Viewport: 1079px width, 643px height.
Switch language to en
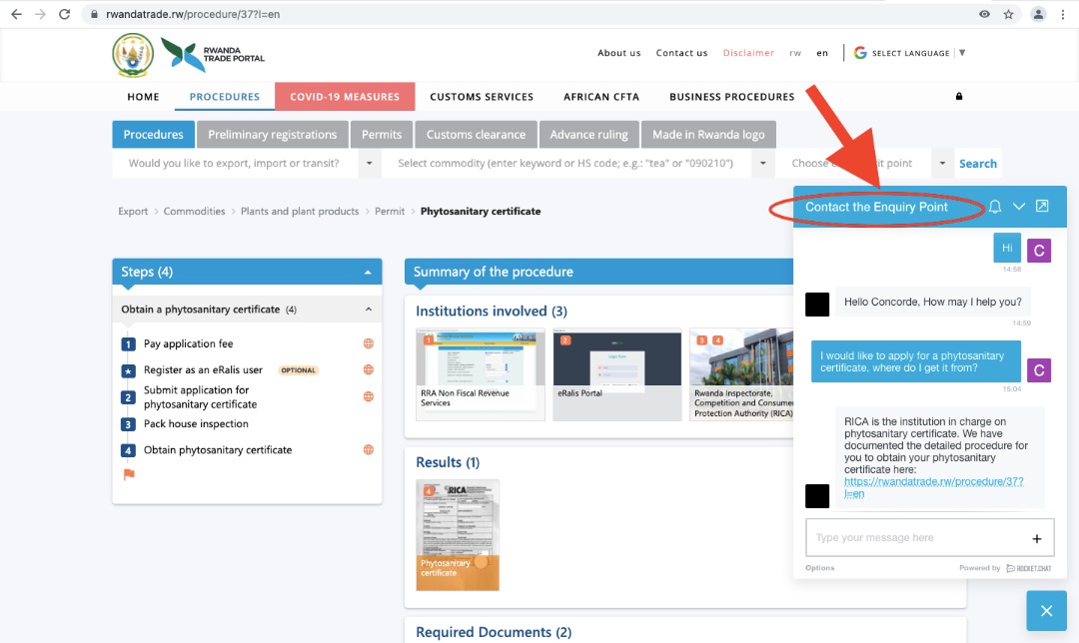tap(822, 53)
